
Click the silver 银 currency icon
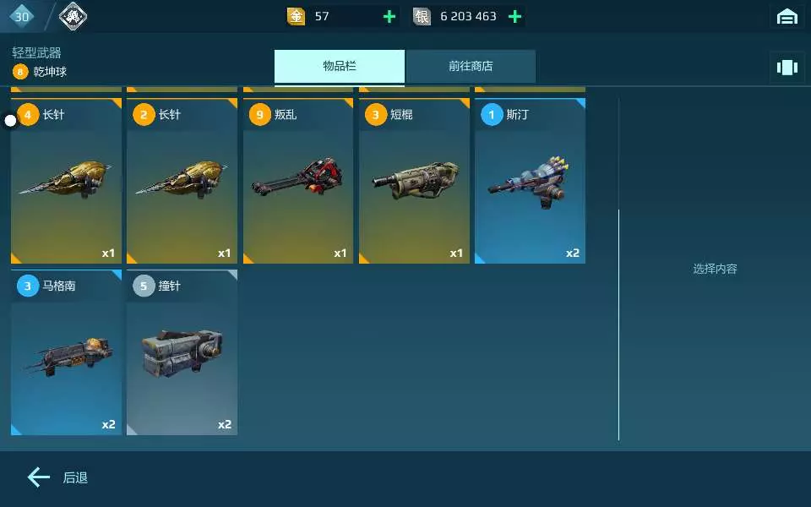[422, 17]
